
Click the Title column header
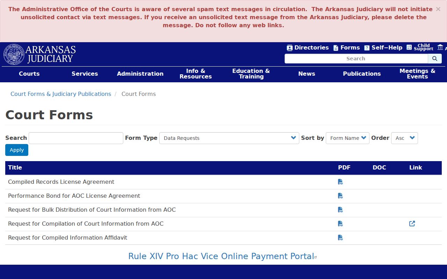tap(15, 168)
